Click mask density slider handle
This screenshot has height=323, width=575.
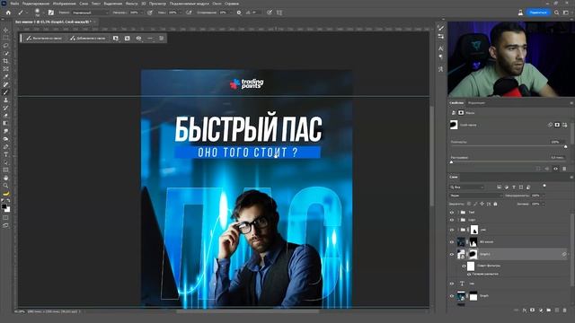(x=565, y=146)
